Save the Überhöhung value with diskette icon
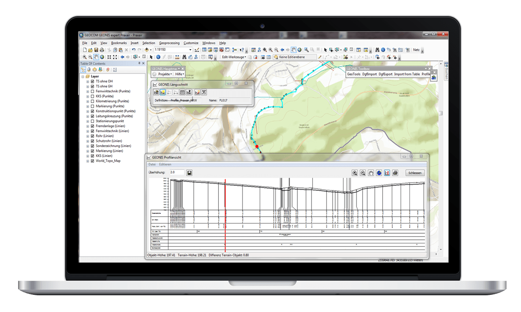The width and height of the screenshot is (521, 312). coord(189,173)
